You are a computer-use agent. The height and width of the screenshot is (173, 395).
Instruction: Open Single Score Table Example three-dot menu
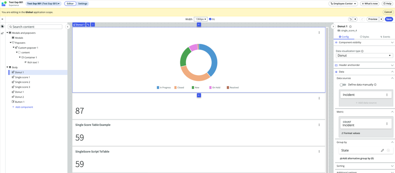319,125
